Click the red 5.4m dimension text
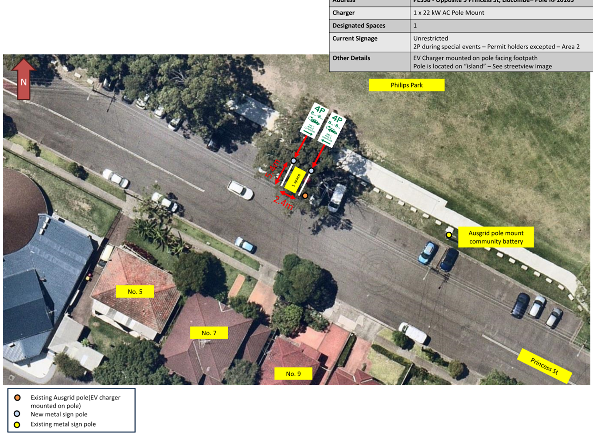The height and width of the screenshot is (439, 593). click(x=273, y=169)
